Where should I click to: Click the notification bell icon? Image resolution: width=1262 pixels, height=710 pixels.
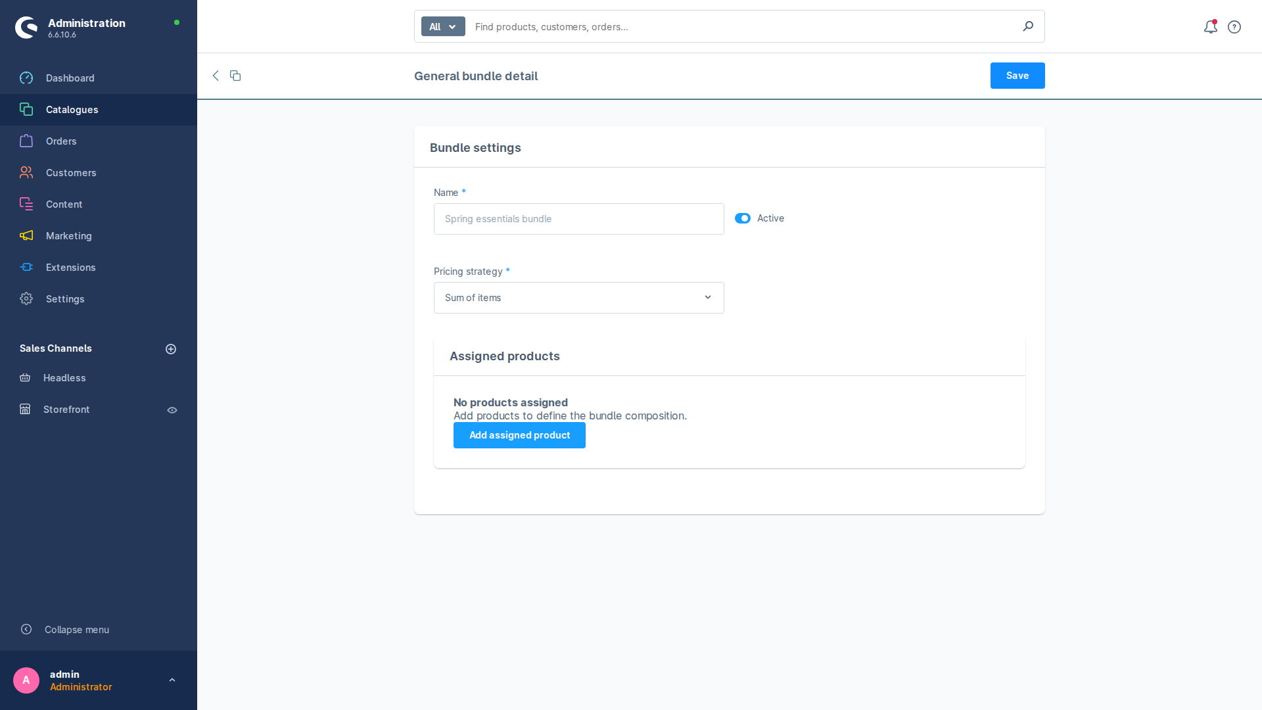coord(1210,27)
